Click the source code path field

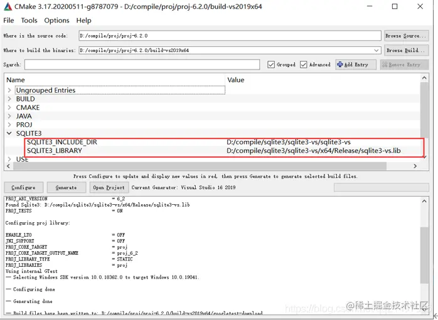click(230, 36)
